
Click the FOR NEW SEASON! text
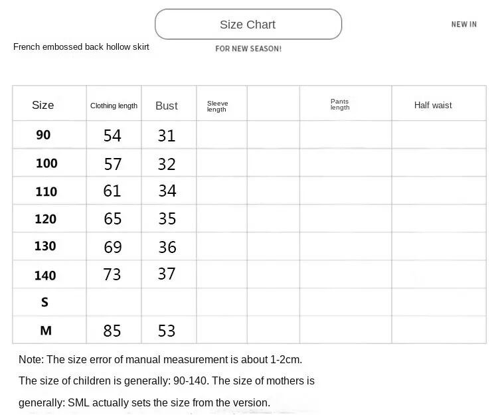click(x=248, y=48)
